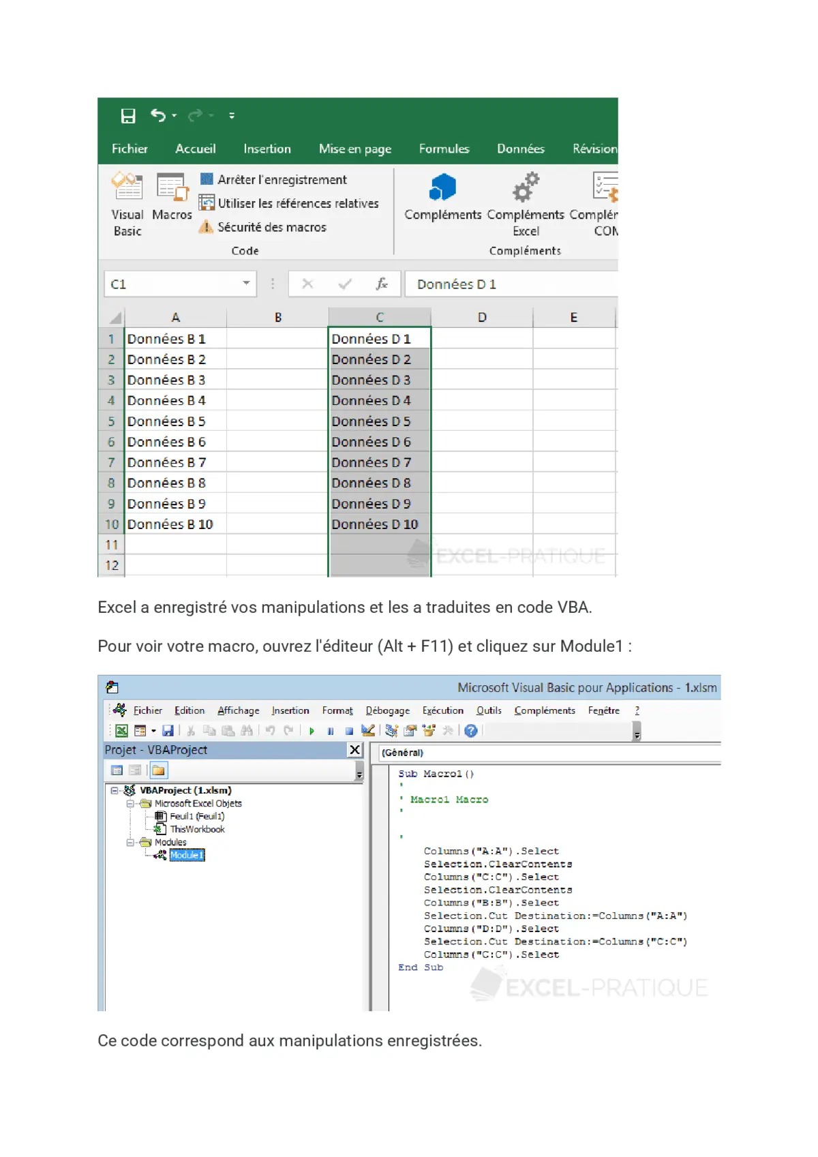
Task: Click the Stop (reset) square in VBA toolbar
Action: 349,731
